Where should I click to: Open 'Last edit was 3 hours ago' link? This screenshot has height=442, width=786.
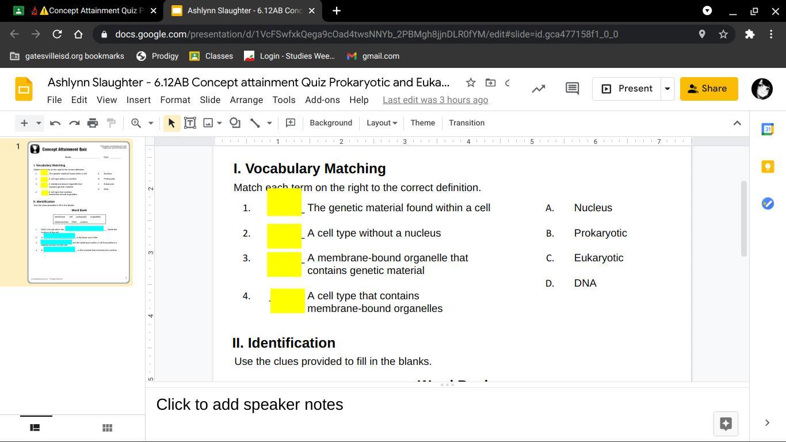tap(435, 100)
